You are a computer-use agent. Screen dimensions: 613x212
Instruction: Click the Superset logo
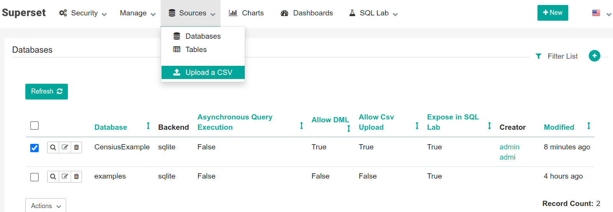pyautogui.click(x=24, y=13)
